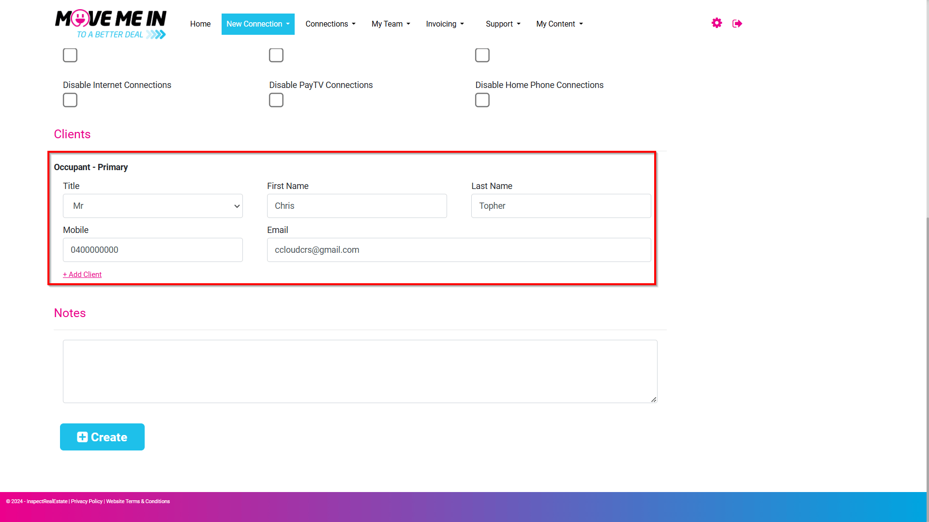
Task: Open the My Team menu
Action: pyautogui.click(x=391, y=24)
